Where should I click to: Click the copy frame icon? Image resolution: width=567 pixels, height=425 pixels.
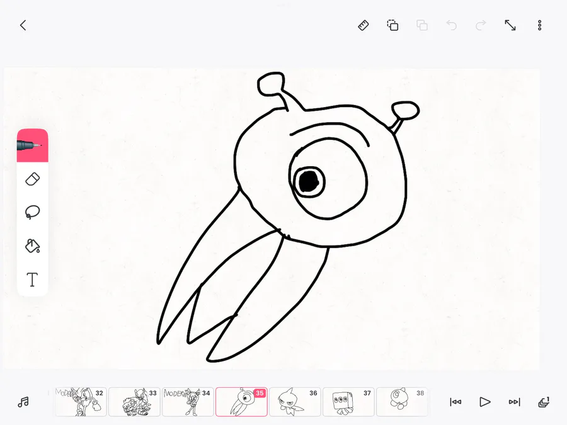(x=392, y=25)
